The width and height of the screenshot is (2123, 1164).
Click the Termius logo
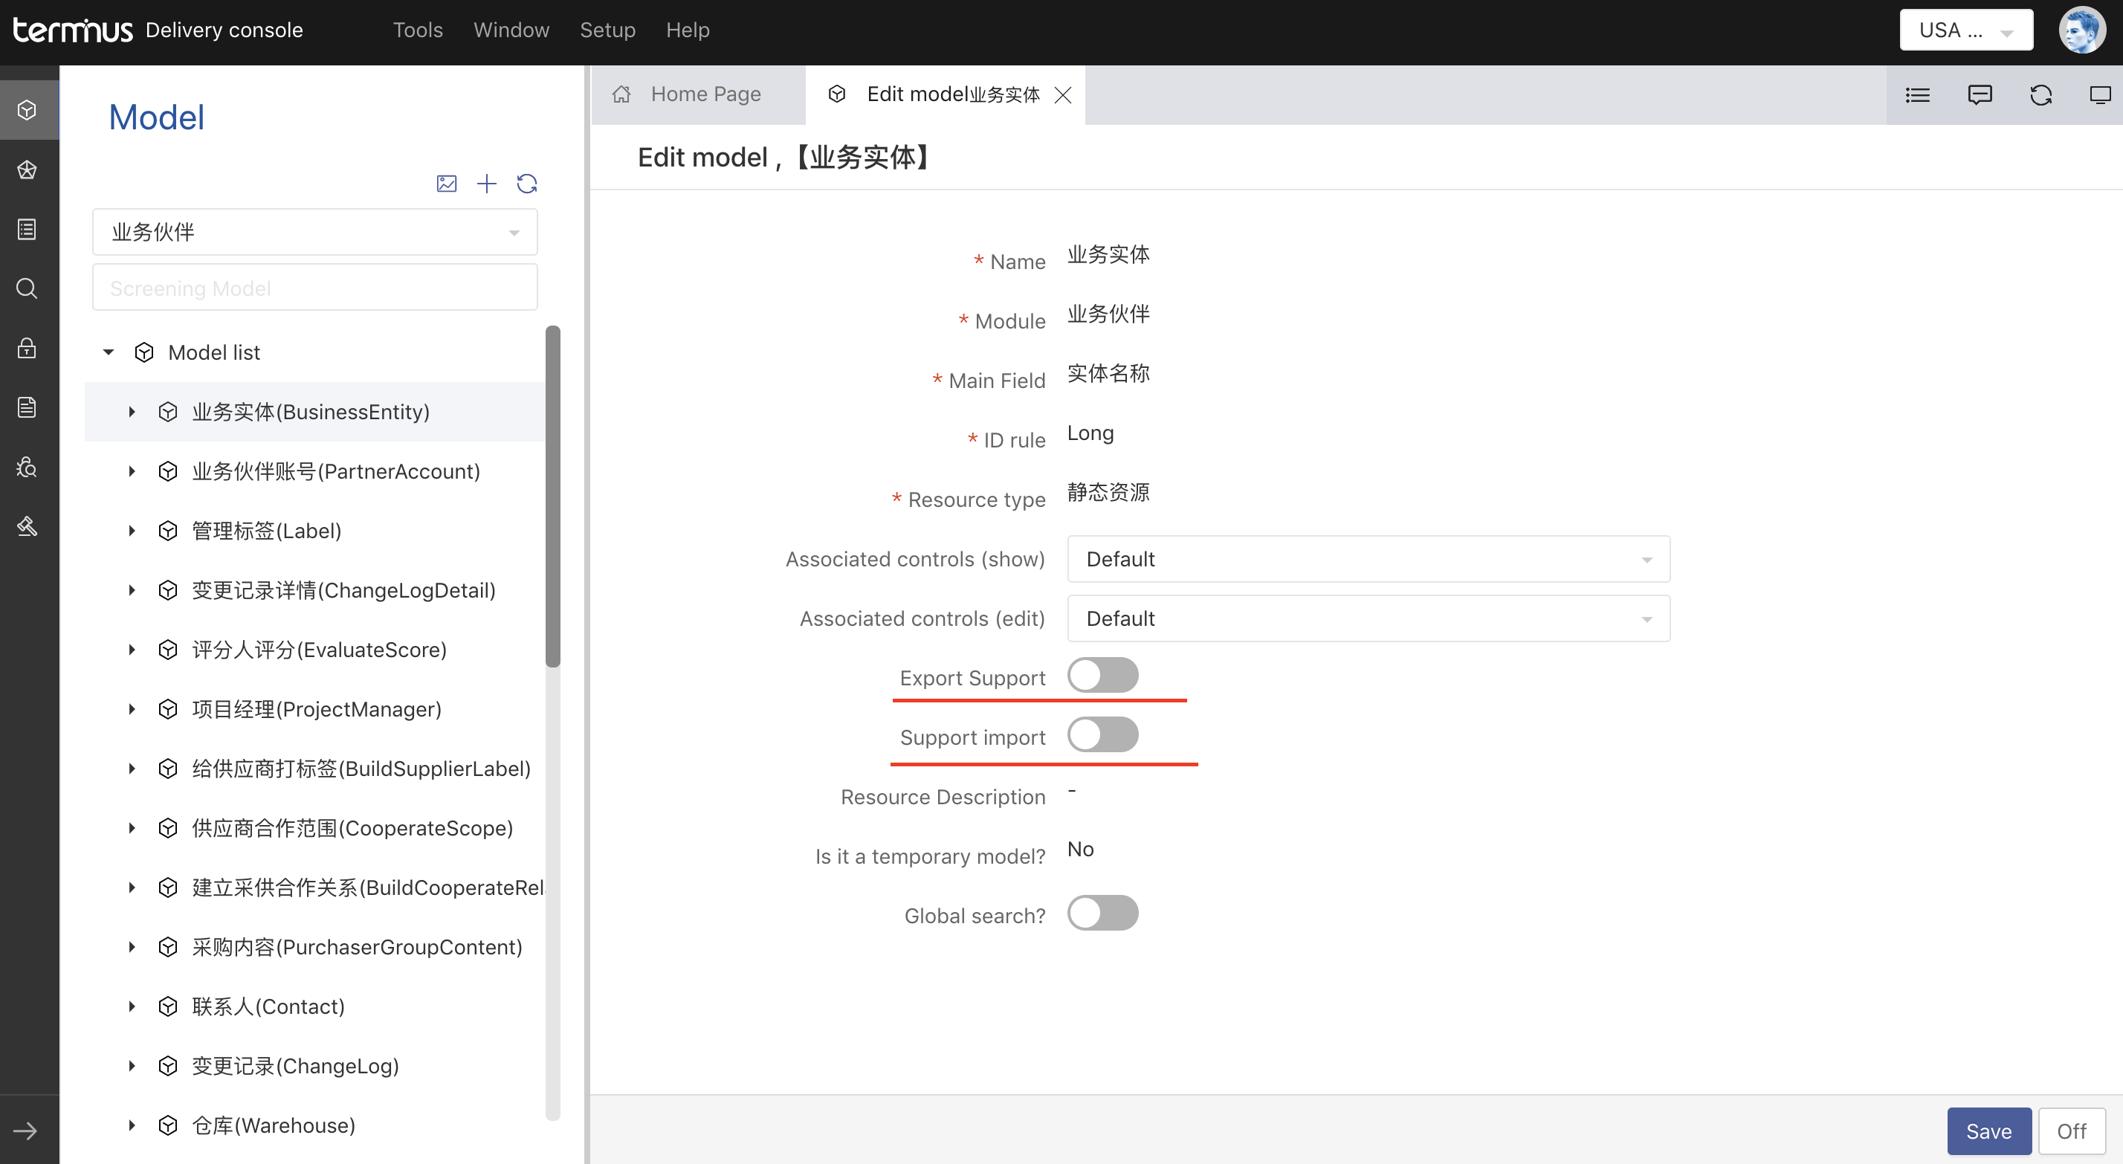click(x=73, y=30)
